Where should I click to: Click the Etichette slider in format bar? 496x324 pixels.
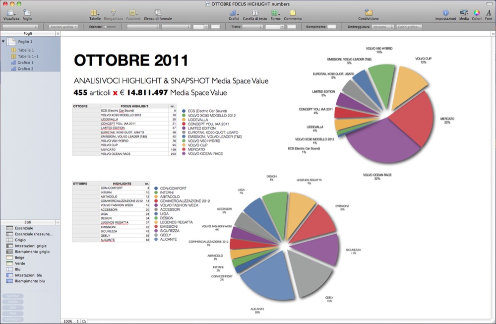(x=111, y=26)
